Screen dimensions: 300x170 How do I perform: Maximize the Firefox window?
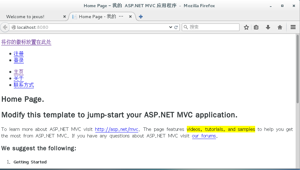pos(282,6)
